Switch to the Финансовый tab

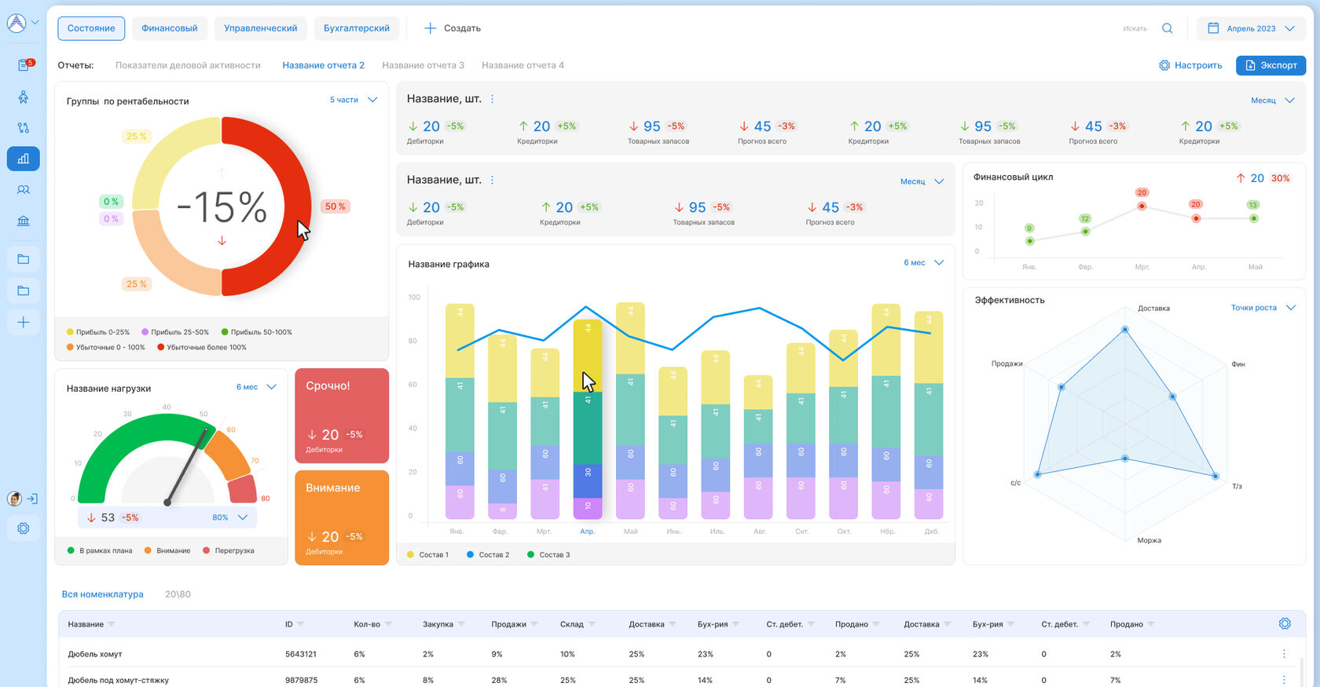click(169, 28)
